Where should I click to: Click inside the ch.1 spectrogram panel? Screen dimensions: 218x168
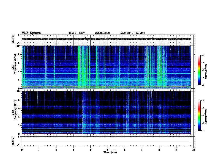pyautogui.click(x=106, y=67)
